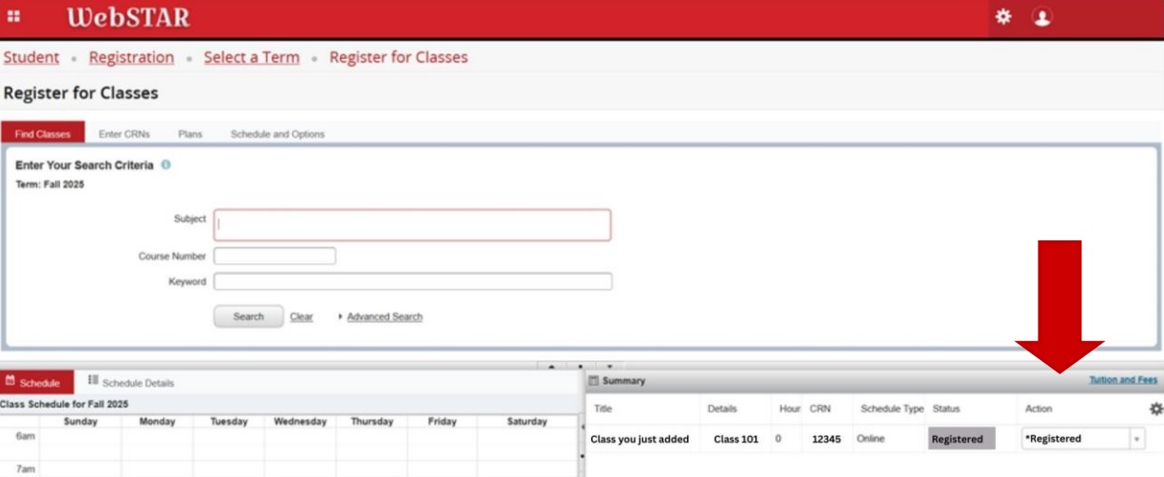Click the WebSTAR logo
This screenshot has height=477, width=1164.
128,17
